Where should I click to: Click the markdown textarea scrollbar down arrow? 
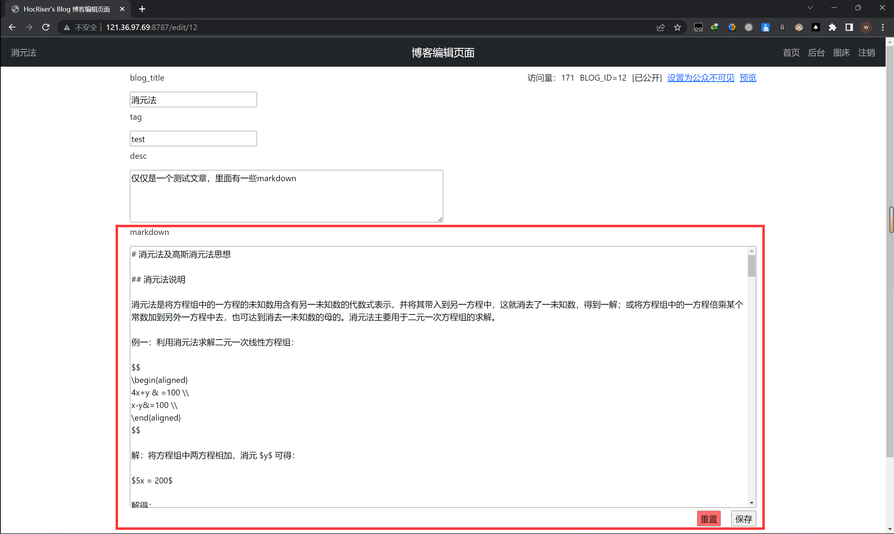click(752, 503)
